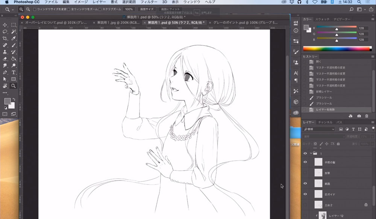
Task: Select the Eraser tool
Action: pos(5,59)
